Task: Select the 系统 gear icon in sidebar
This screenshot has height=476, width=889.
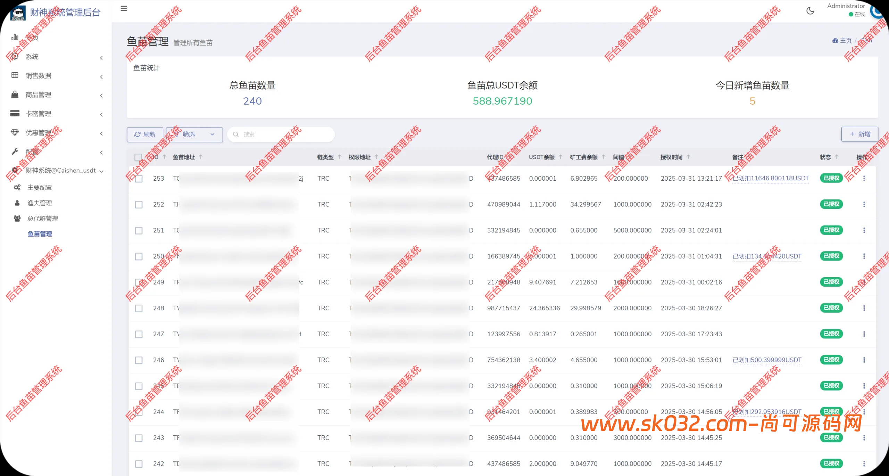Action: (x=15, y=56)
